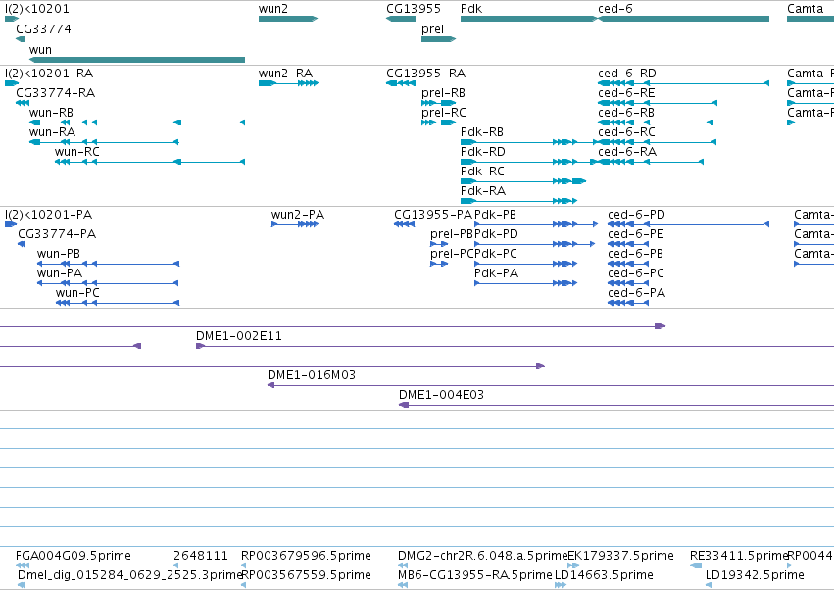Click the RE33411.5prime feature label
Viewport: 834px width, 590px height.
click(x=738, y=556)
